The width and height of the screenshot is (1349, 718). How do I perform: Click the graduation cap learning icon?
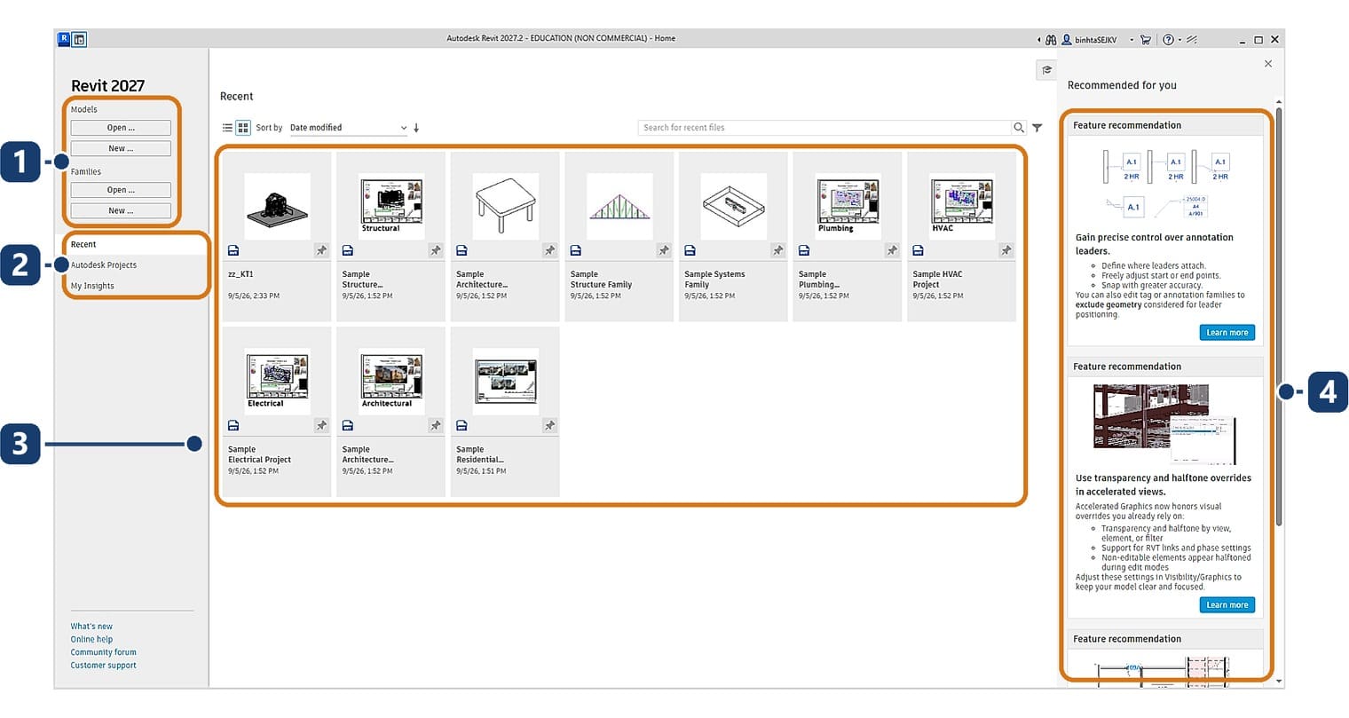click(1047, 70)
